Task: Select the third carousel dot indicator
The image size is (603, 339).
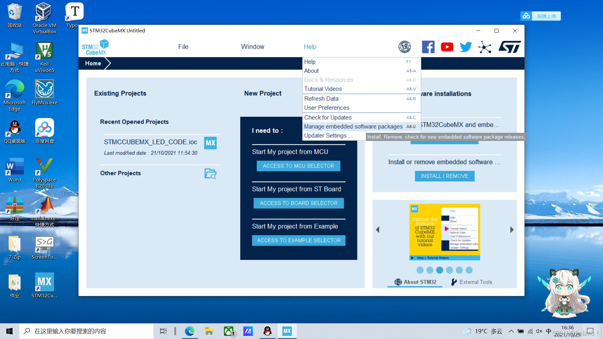Action: point(440,270)
